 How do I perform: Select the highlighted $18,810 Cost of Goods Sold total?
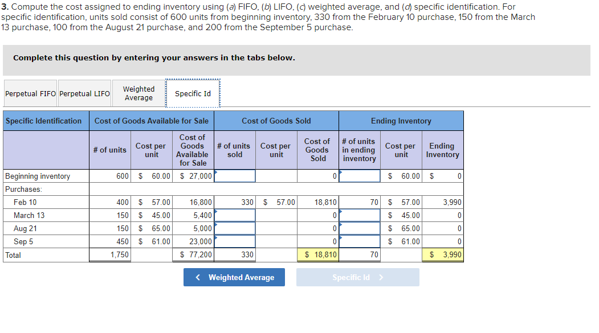pyautogui.click(x=317, y=254)
